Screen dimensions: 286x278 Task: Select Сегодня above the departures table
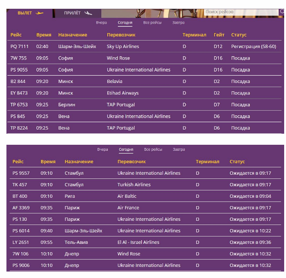point(125,23)
